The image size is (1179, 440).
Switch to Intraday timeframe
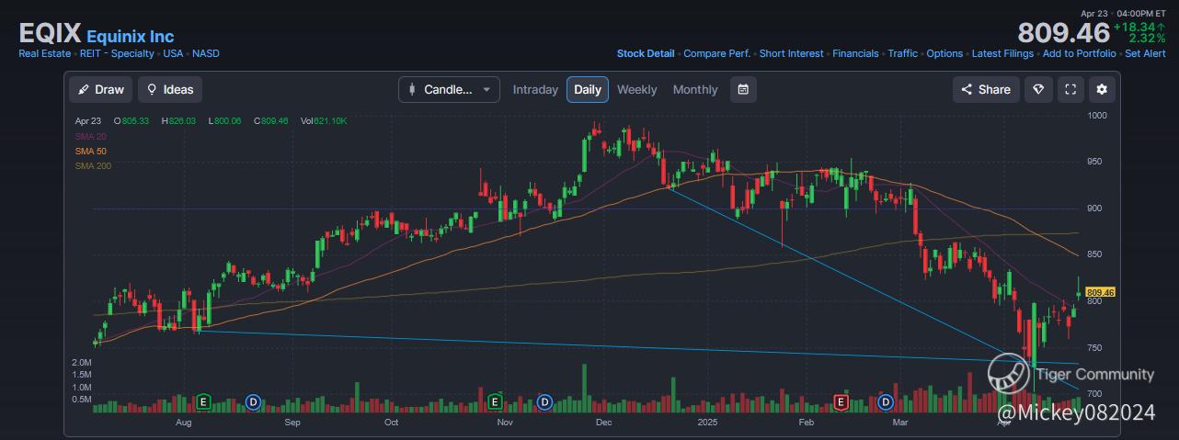pyautogui.click(x=535, y=89)
